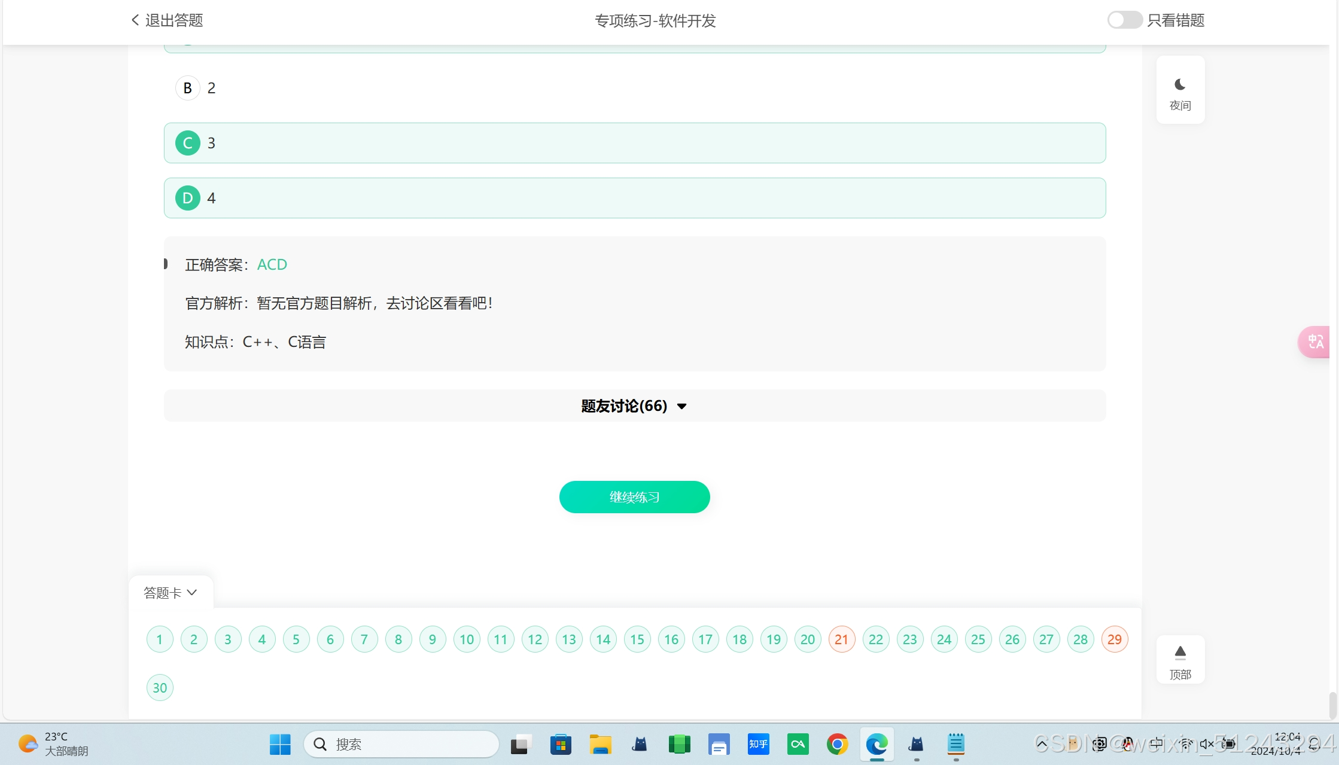Toggle night mode moon icon

1180,85
